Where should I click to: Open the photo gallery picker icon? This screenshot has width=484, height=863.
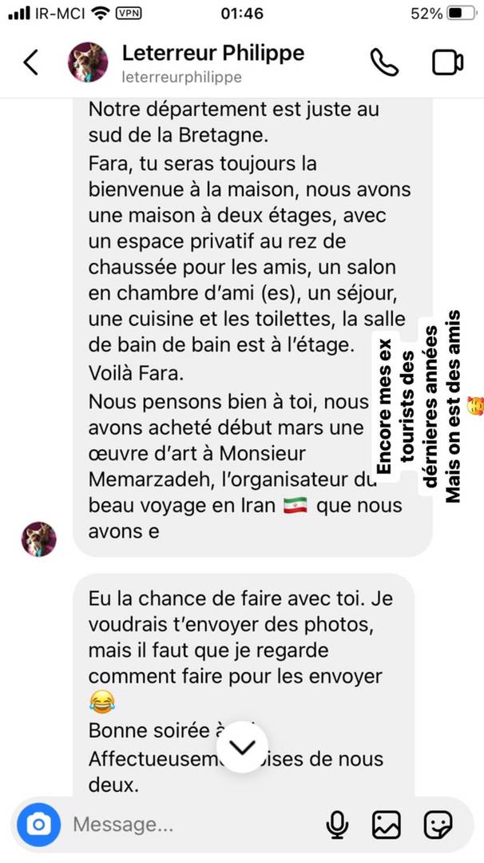pos(386,825)
